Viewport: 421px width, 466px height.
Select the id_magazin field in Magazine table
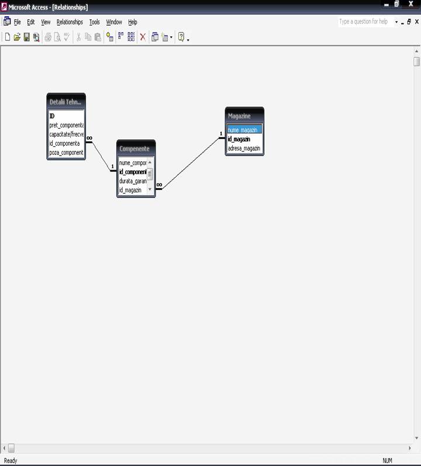239,139
